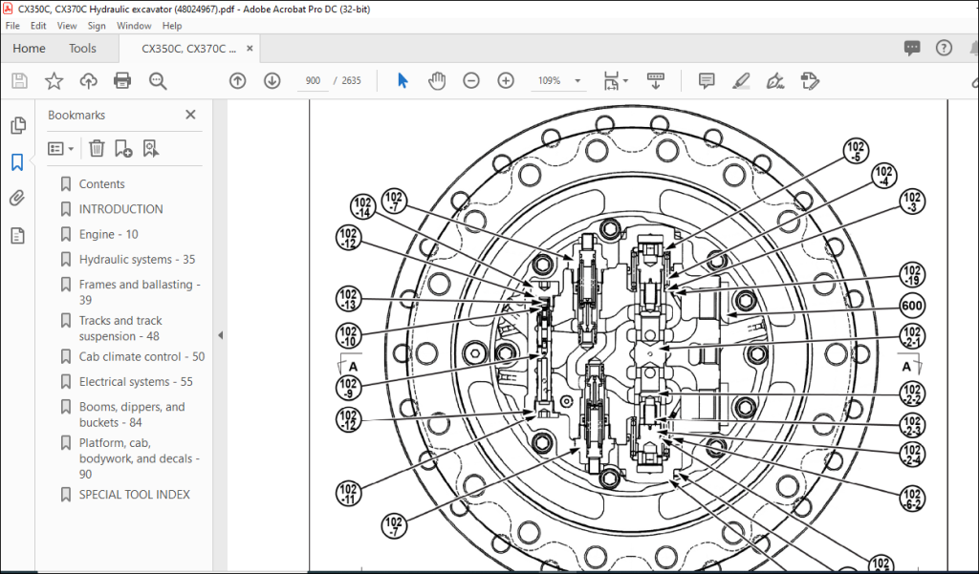Click the 109% zoom level field

click(x=550, y=80)
